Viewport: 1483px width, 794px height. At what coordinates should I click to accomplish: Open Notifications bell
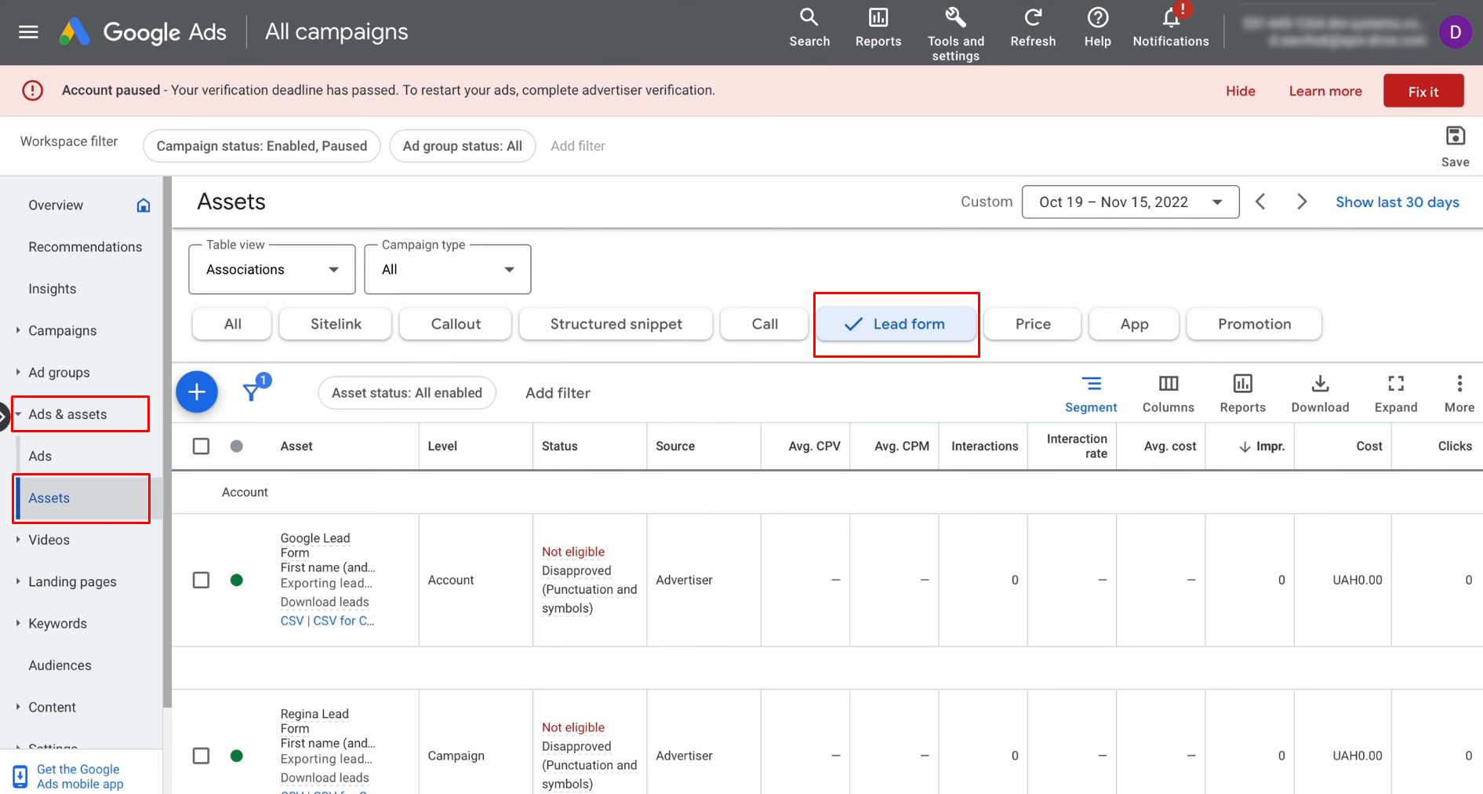[x=1171, y=28]
